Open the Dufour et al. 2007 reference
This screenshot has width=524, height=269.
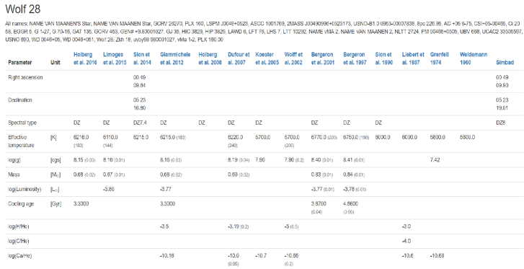pyautogui.click(x=239, y=58)
